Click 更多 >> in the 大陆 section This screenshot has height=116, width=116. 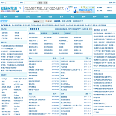click(x=88, y=58)
